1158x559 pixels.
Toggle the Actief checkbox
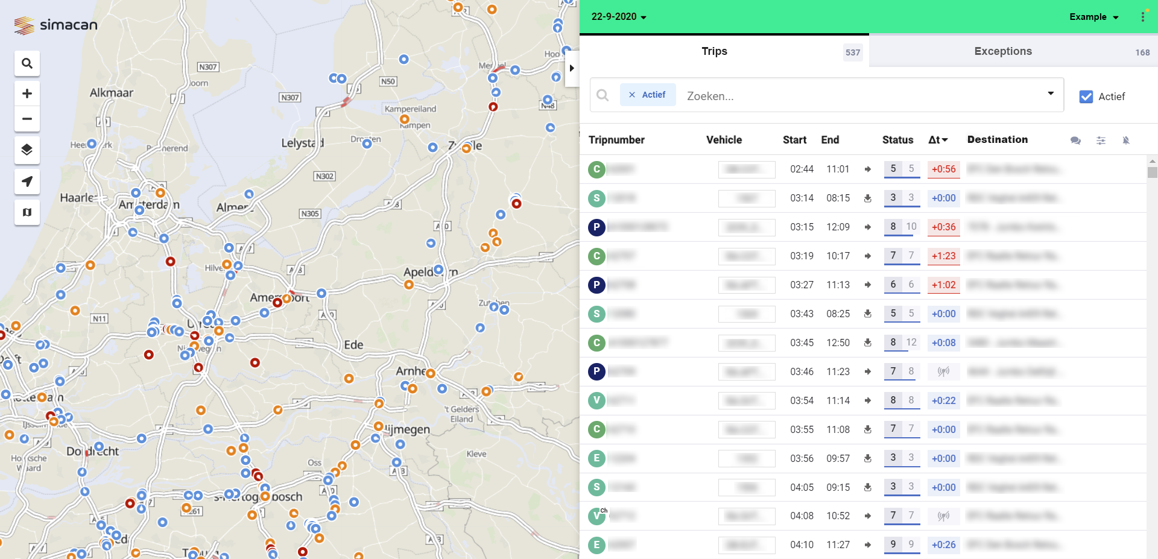(1086, 96)
